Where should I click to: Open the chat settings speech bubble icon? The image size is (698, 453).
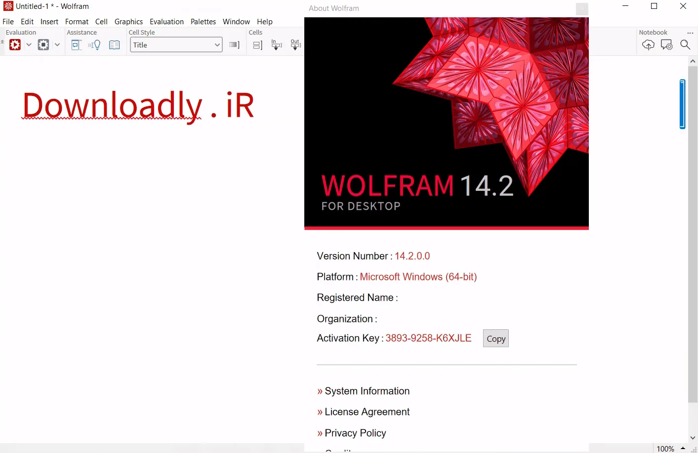667,45
